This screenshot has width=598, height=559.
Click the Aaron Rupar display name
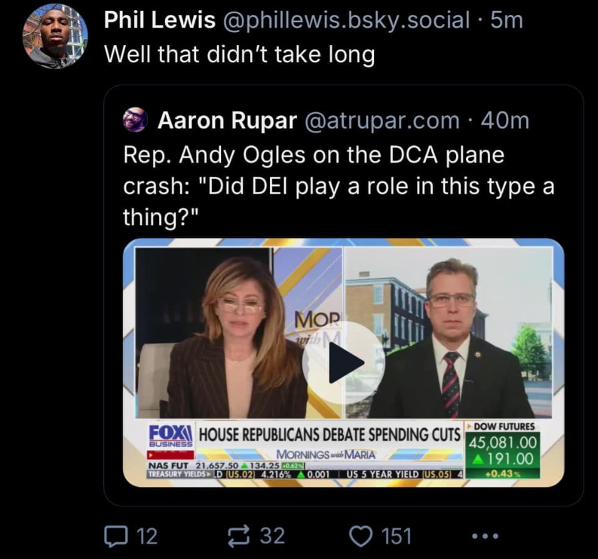click(x=227, y=120)
